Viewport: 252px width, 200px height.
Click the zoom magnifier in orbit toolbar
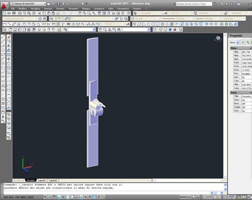point(105,30)
